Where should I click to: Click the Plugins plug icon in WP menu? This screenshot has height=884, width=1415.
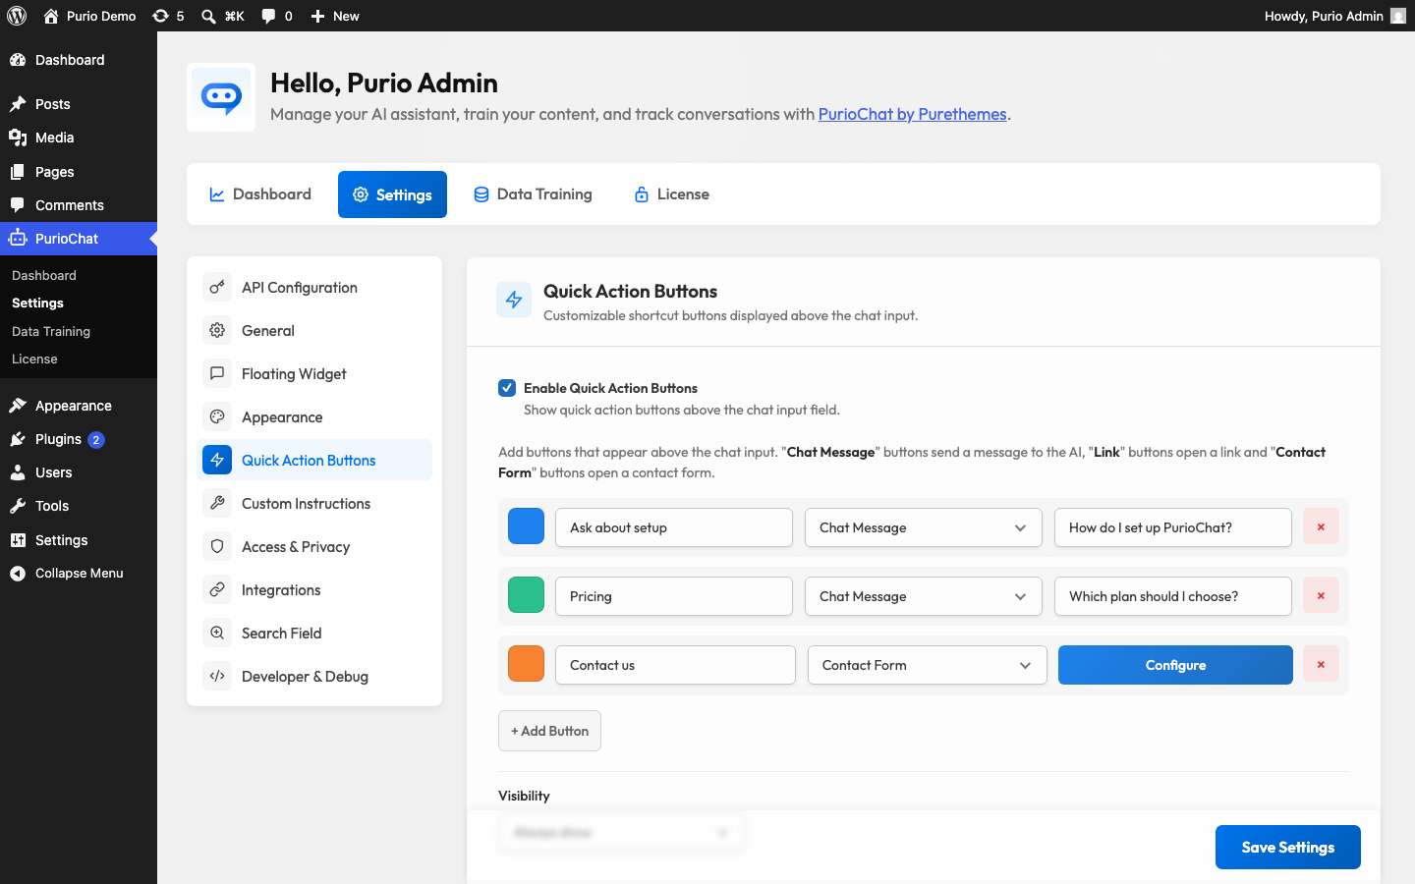point(18,439)
